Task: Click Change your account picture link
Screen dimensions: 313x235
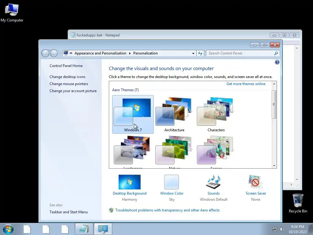Action: click(73, 91)
